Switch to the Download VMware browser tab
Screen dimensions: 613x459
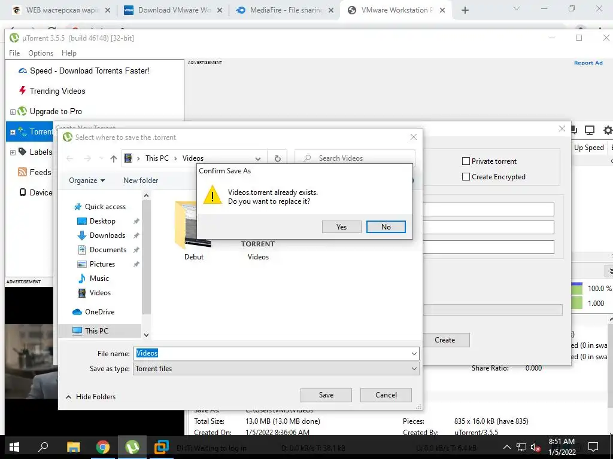tap(173, 10)
